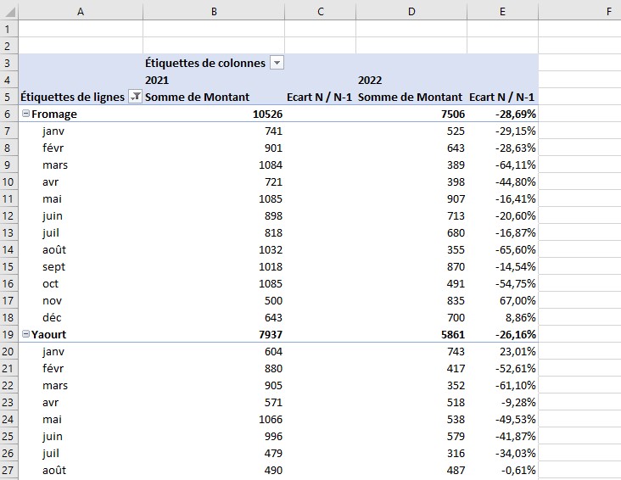Viewport: 621px width, 480px height.
Task: Select row 6 header
Action: 8,114
